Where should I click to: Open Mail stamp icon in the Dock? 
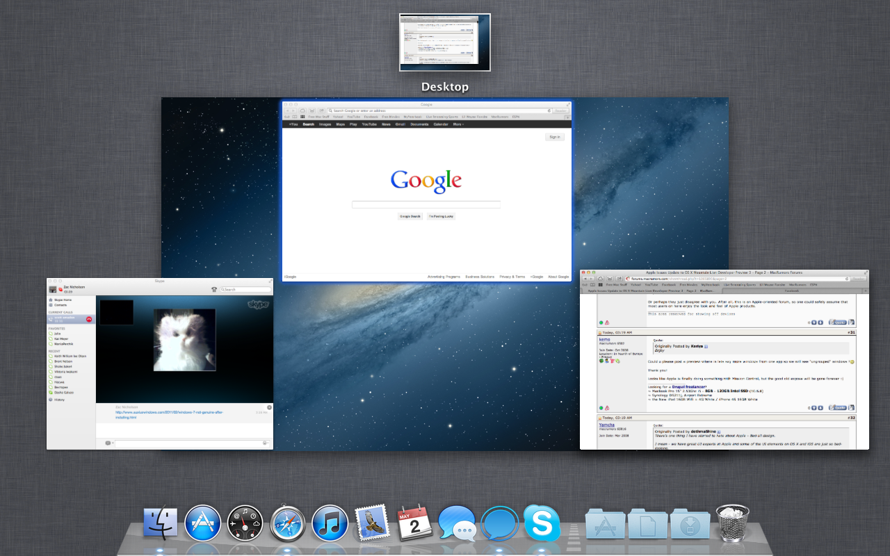pos(371,523)
